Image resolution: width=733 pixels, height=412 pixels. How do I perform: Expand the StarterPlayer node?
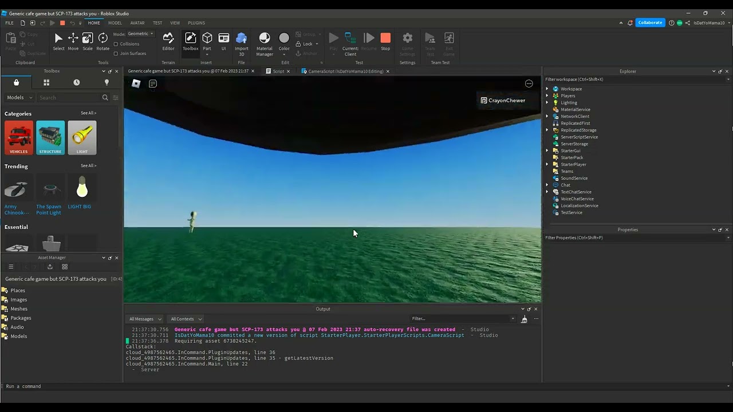pyautogui.click(x=547, y=165)
